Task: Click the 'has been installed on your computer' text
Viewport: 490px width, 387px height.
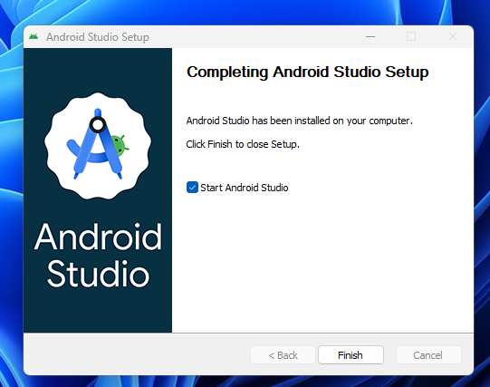Action: [332, 121]
